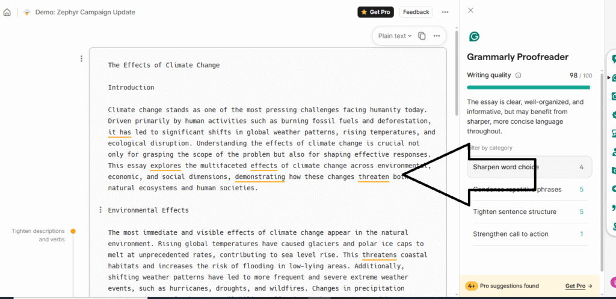Click the Feedback button
This screenshot has height=299, width=616.
pyautogui.click(x=416, y=12)
